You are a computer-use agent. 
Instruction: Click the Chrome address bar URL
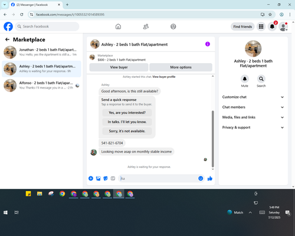click(70, 15)
